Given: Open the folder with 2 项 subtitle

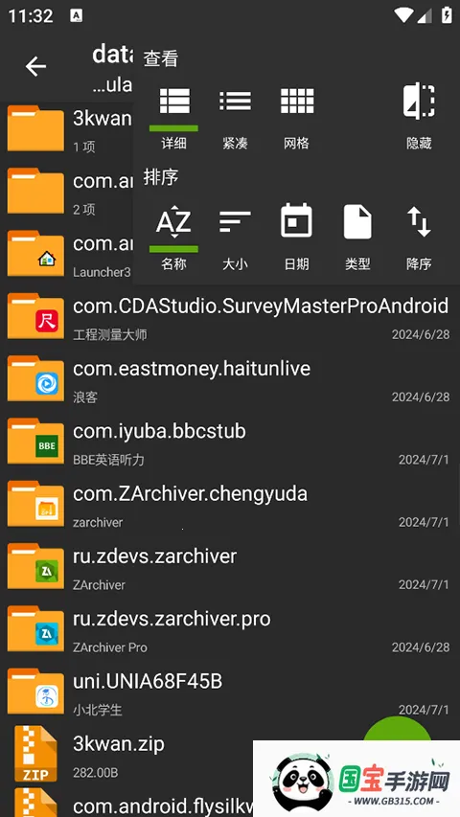Looking at the screenshot, I should pos(35,191).
